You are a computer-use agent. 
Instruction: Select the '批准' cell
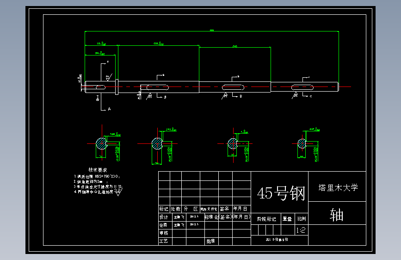211,241
